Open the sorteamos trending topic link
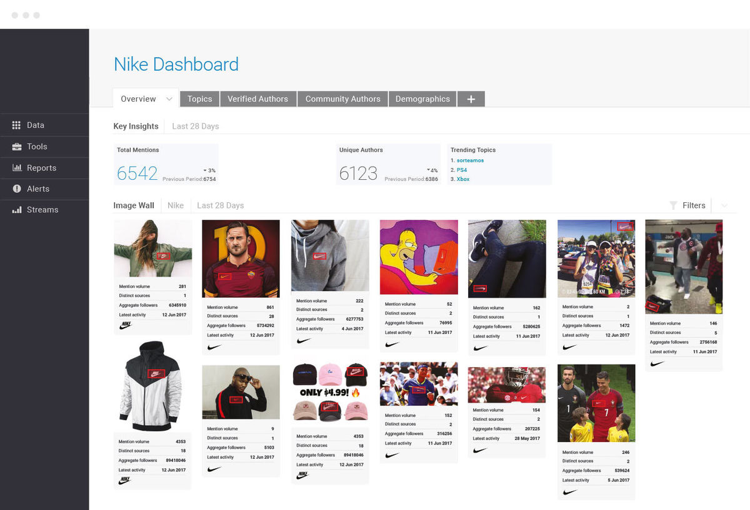Image resolution: width=750 pixels, height=510 pixels. (470, 160)
